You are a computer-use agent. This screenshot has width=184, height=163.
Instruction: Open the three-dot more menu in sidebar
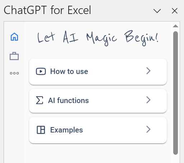(14, 73)
